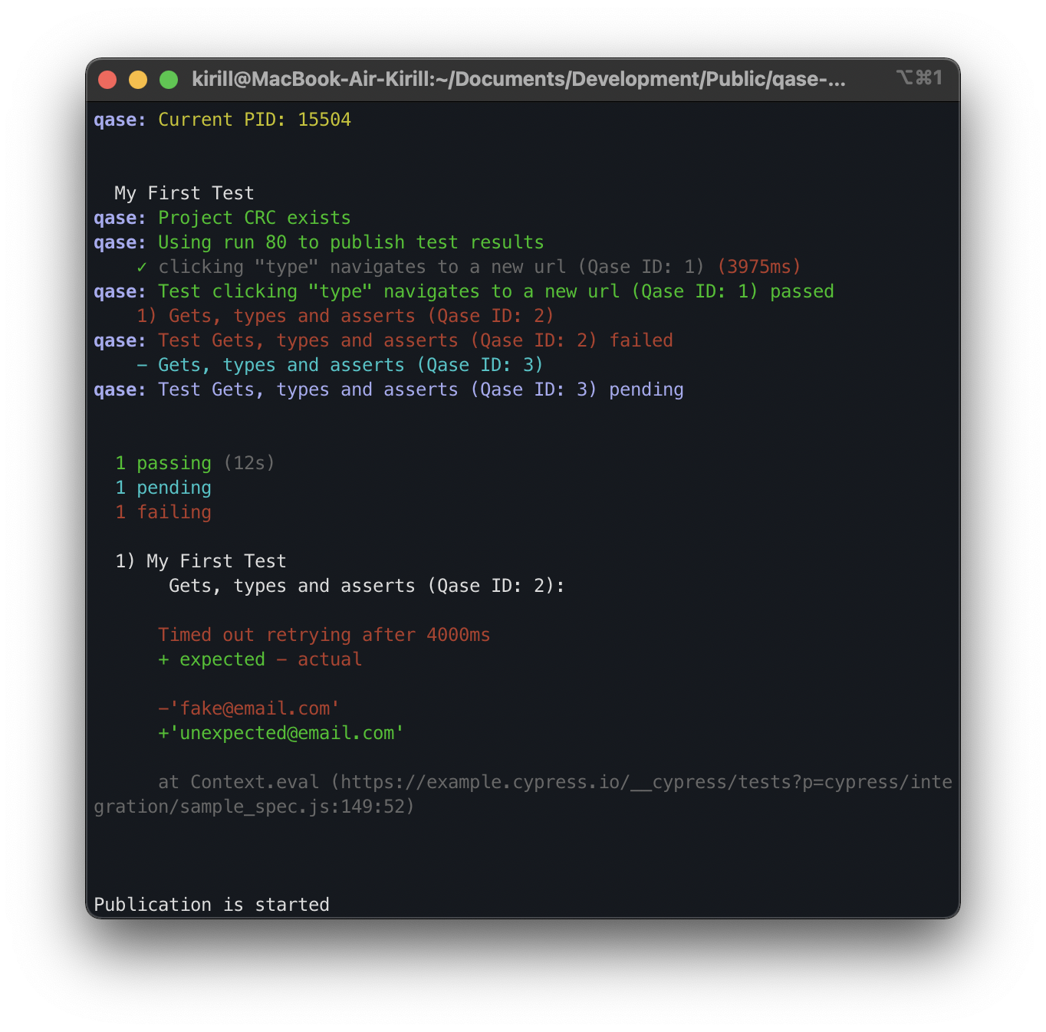Click cyan '– Gets, types and asserts (Qase ID: 3)'

[340, 365]
